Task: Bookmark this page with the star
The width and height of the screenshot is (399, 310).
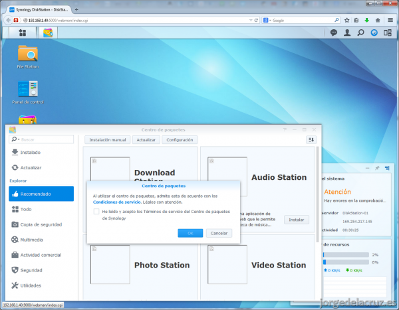Action: point(347,21)
